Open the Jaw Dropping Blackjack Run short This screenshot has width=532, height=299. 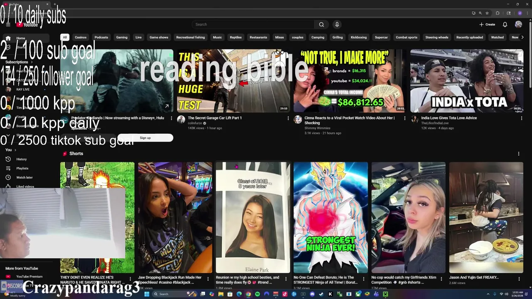click(175, 217)
